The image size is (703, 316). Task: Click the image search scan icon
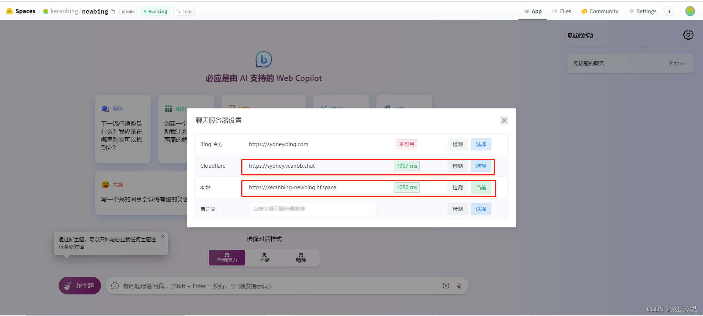446,286
